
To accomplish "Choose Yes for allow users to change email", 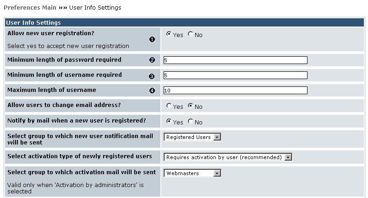I will click(169, 106).
